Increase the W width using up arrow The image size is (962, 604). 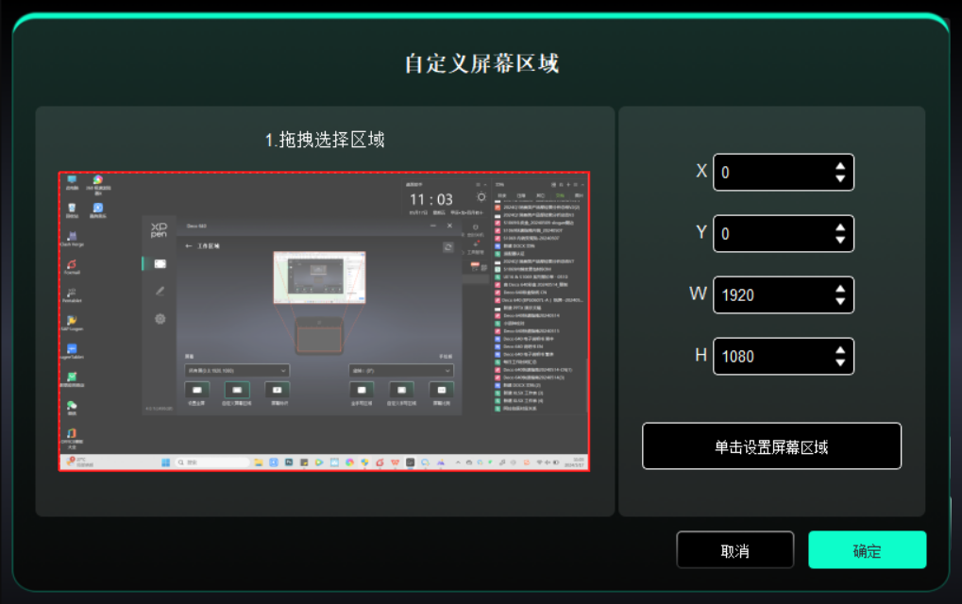click(x=840, y=289)
